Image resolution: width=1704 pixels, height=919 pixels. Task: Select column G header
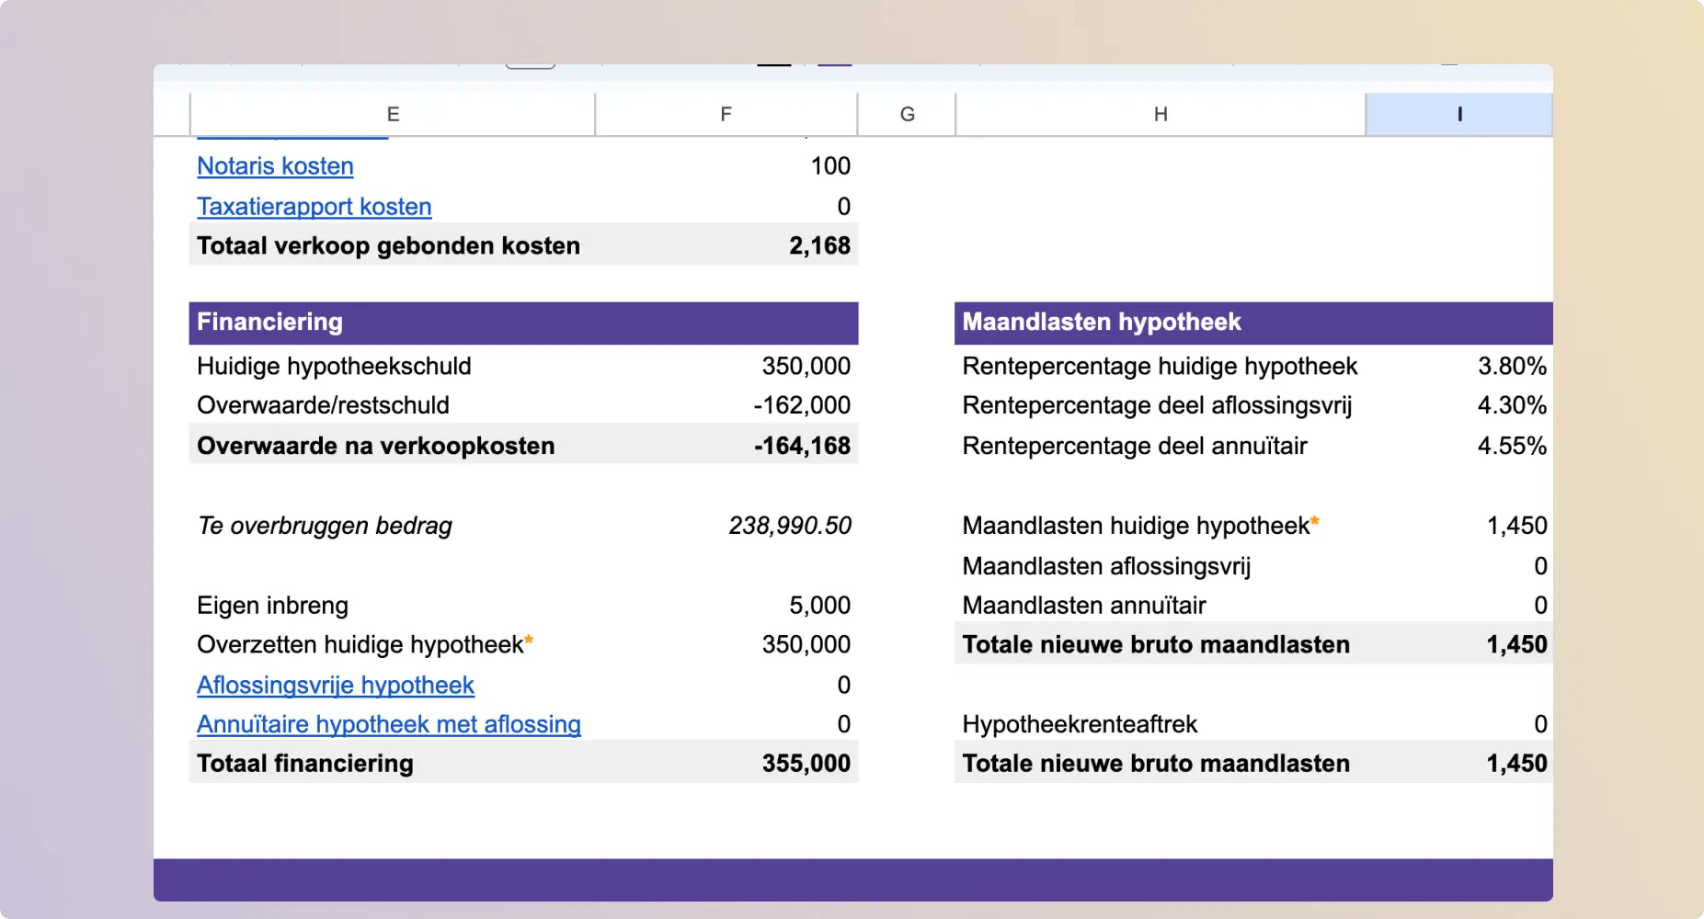tap(907, 114)
